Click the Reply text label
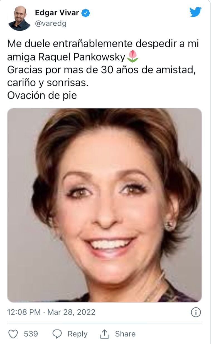The image size is (211, 344). click(x=77, y=334)
